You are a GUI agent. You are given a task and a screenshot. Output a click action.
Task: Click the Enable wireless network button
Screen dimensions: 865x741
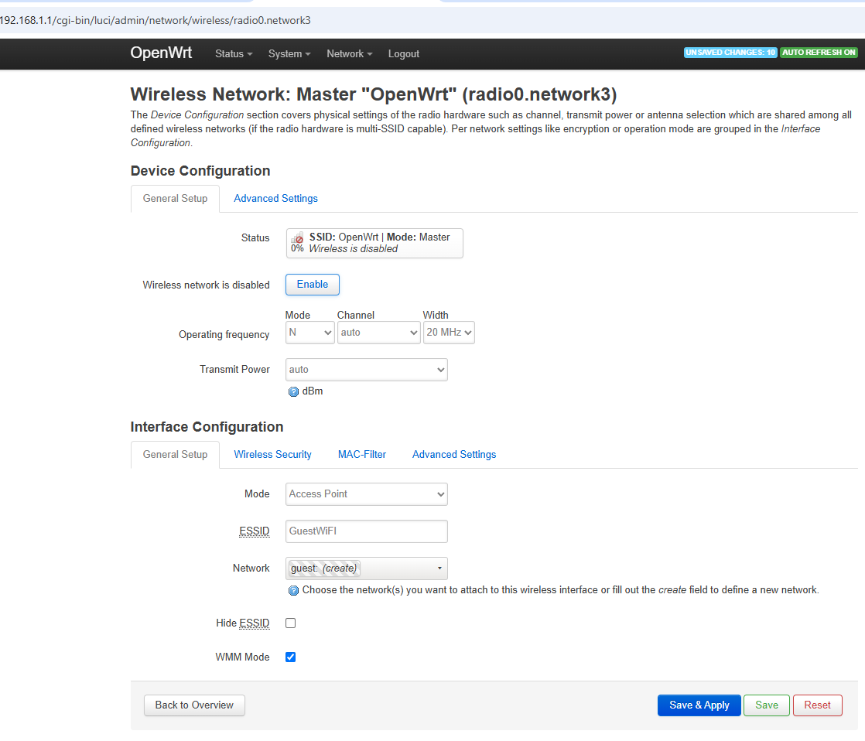(x=313, y=285)
